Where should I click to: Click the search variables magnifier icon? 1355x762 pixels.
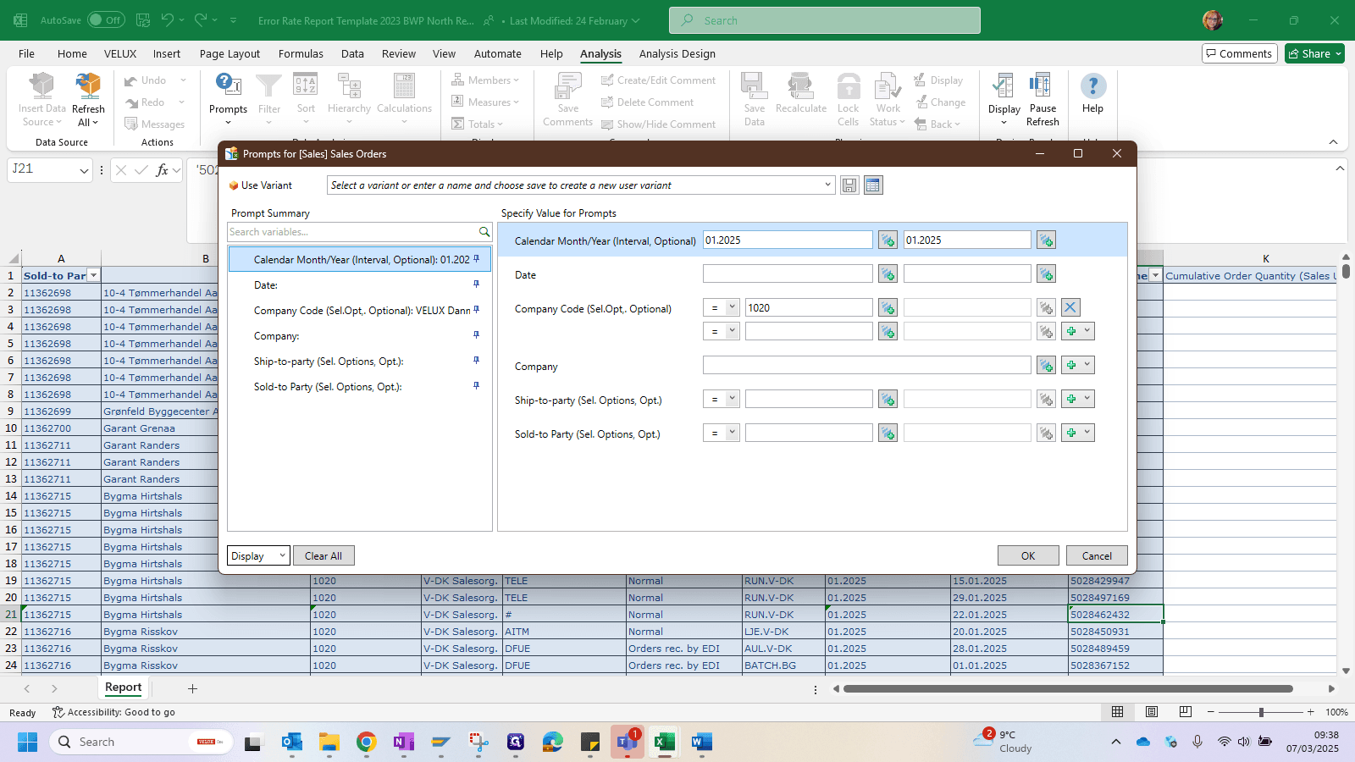[x=484, y=232]
